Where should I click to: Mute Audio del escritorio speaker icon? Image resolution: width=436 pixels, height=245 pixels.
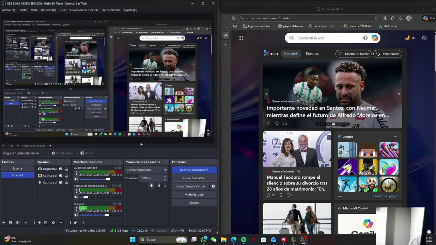coord(76,179)
